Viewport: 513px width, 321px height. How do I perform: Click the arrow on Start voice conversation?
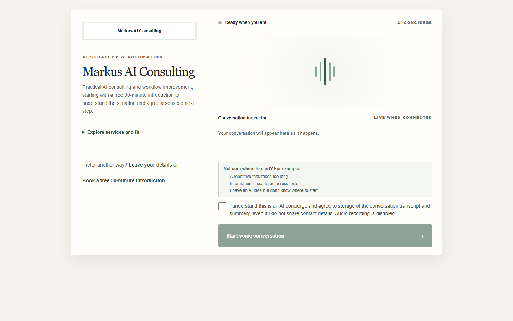[420, 236]
